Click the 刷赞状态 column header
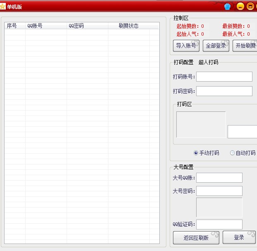This screenshot has height=251, width=257. click(x=129, y=26)
